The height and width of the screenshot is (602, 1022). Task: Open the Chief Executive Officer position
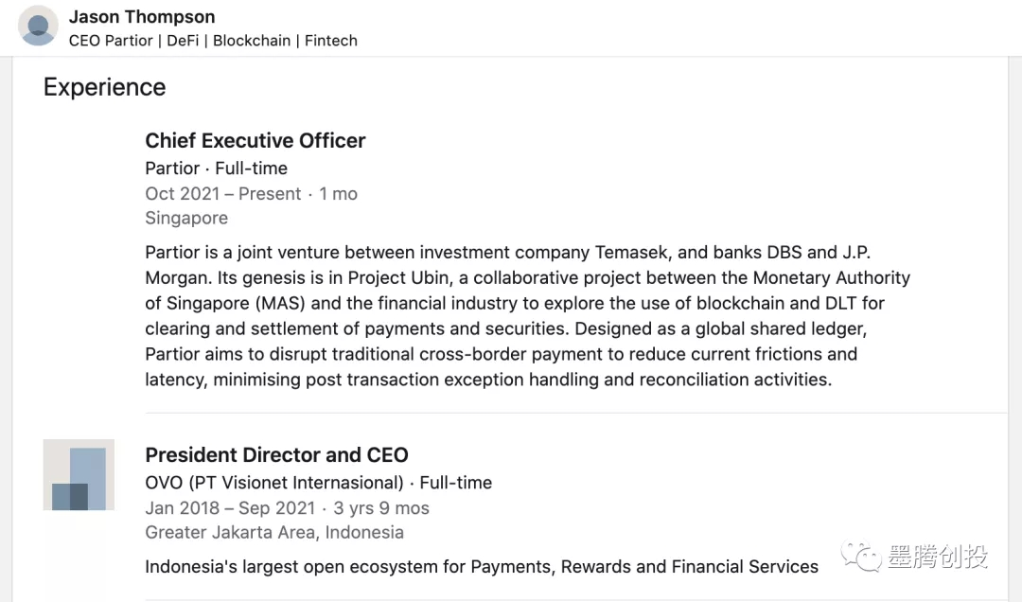(255, 141)
